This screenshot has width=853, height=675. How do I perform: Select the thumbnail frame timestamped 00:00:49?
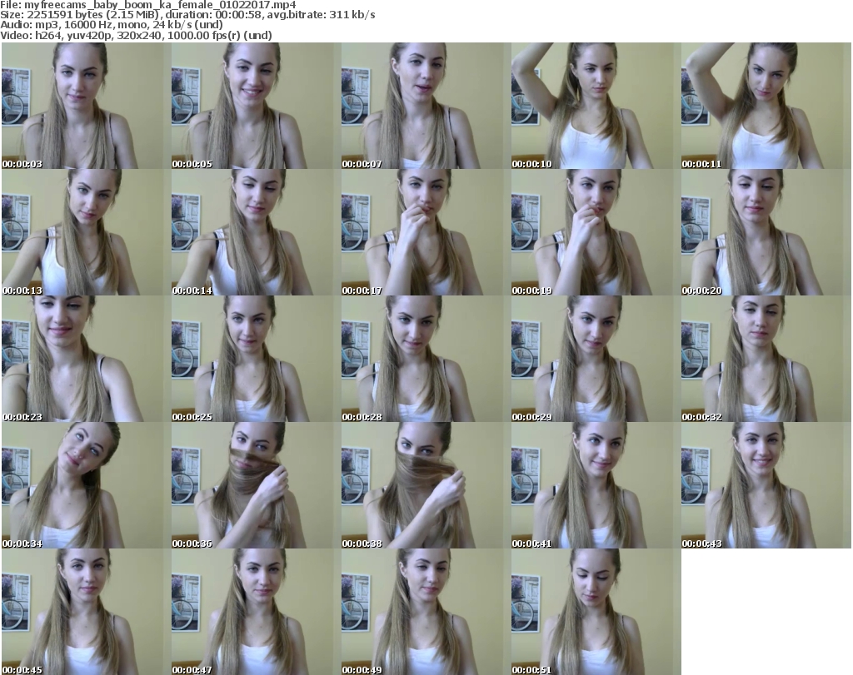coord(426,612)
